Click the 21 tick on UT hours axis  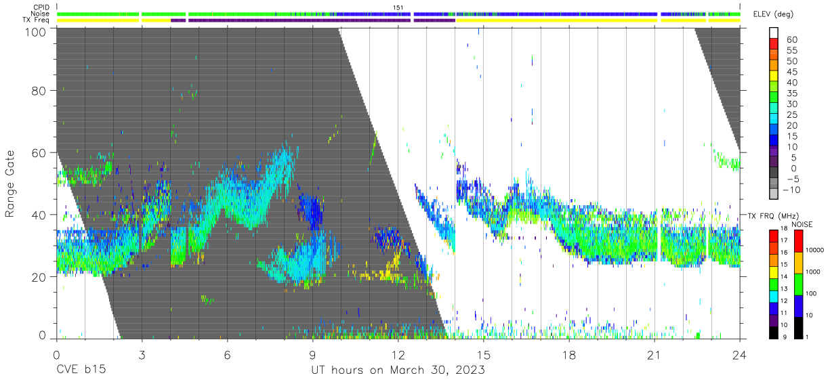654,355
